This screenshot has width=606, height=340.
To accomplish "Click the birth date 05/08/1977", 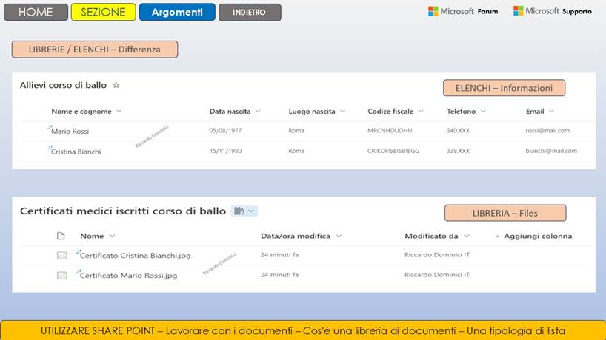I will [225, 130].
